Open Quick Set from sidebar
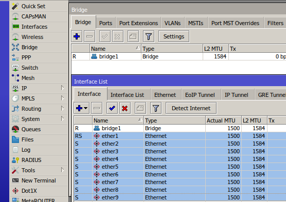 [x=39, y=6]
